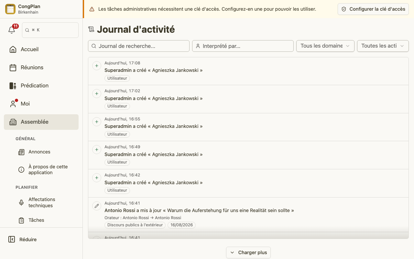Open the Tous les domaines dropdown
414x259 pixels.
[325, 46]
